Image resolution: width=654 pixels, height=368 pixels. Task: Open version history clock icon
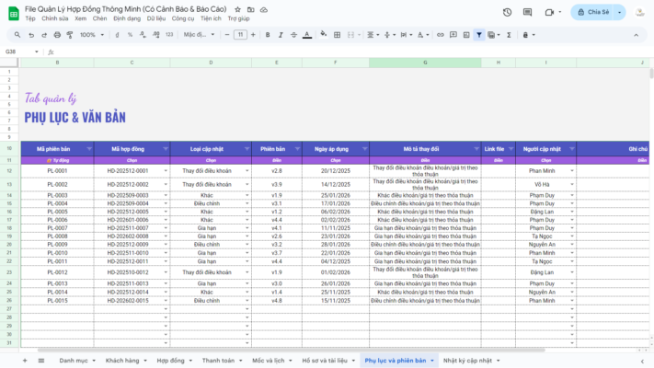pyautogui.click(x=507, y=12)
